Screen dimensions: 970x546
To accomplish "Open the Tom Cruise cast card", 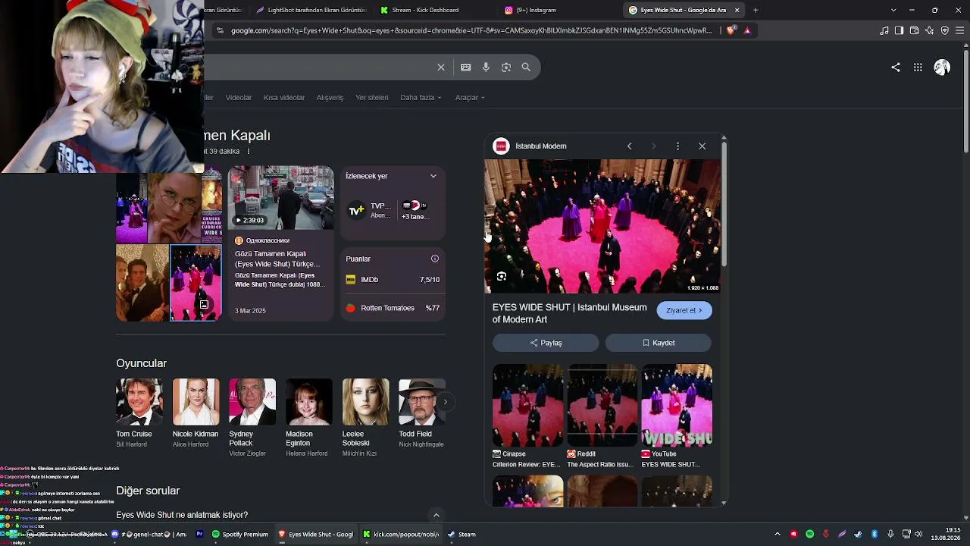I will point(139,413).
